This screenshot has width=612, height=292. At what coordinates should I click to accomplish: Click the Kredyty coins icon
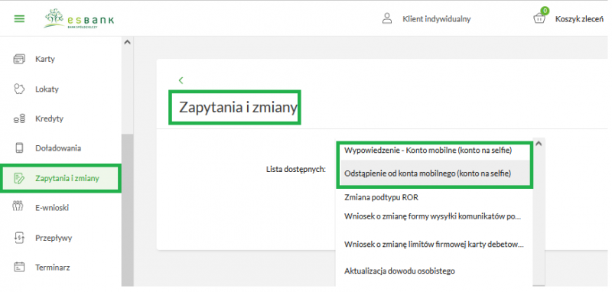pyautogui.click(x=19, y=119)
